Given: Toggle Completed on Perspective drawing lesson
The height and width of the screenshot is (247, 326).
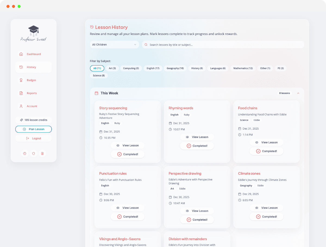Looking at the screenshot, I should click(197, 220).
